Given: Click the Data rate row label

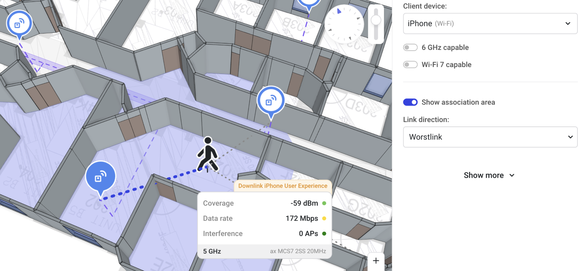Looking at the screenshot, I should [218, 219].
